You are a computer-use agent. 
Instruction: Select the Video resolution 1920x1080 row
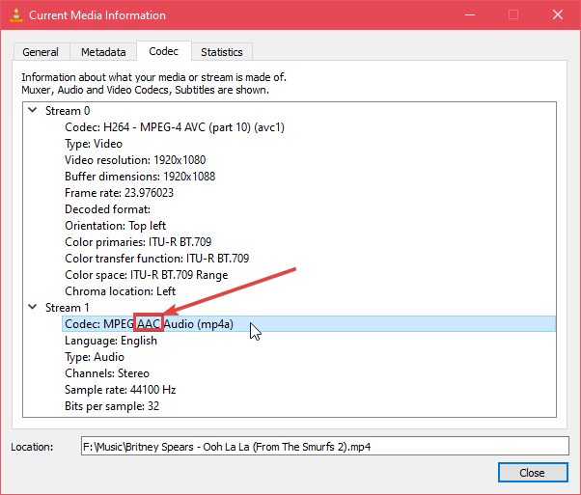click(135, 160)
